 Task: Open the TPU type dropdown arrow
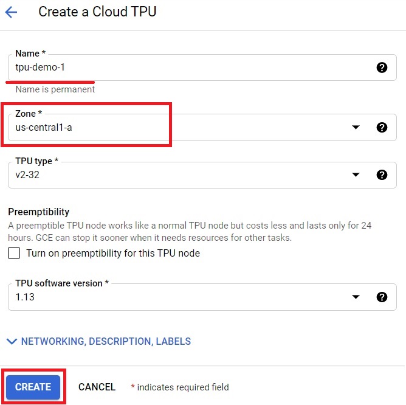pos(356,175)
